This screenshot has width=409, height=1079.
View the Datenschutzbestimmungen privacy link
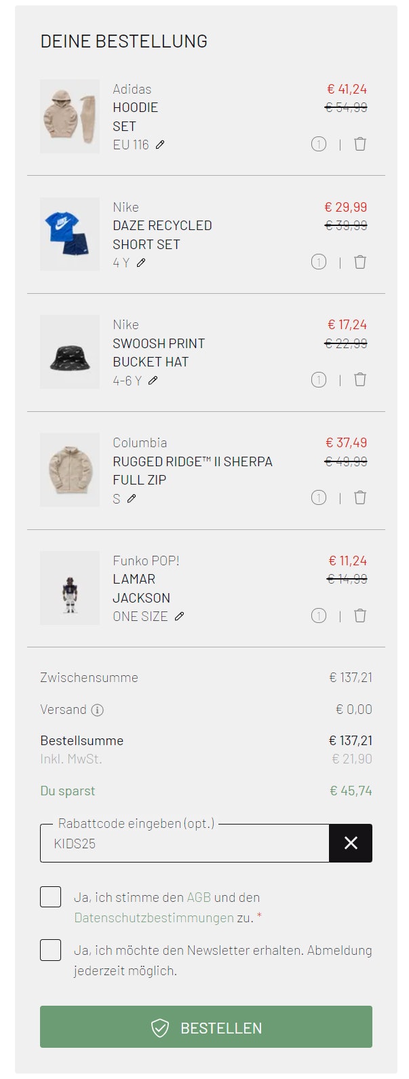149,916
